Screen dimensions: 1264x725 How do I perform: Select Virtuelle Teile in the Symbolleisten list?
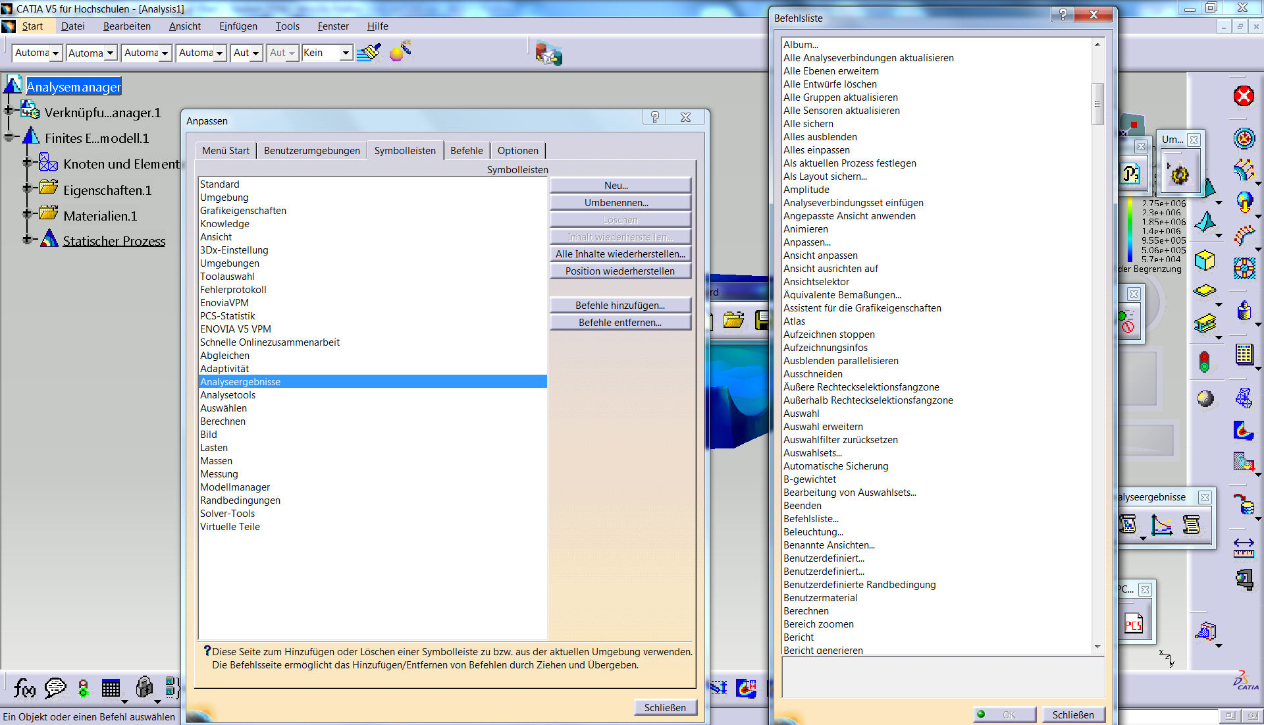click(x=373, y=527)
